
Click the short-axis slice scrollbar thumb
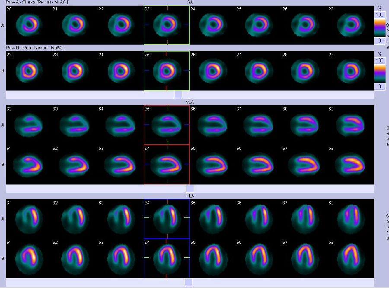[x=178, y=94]
